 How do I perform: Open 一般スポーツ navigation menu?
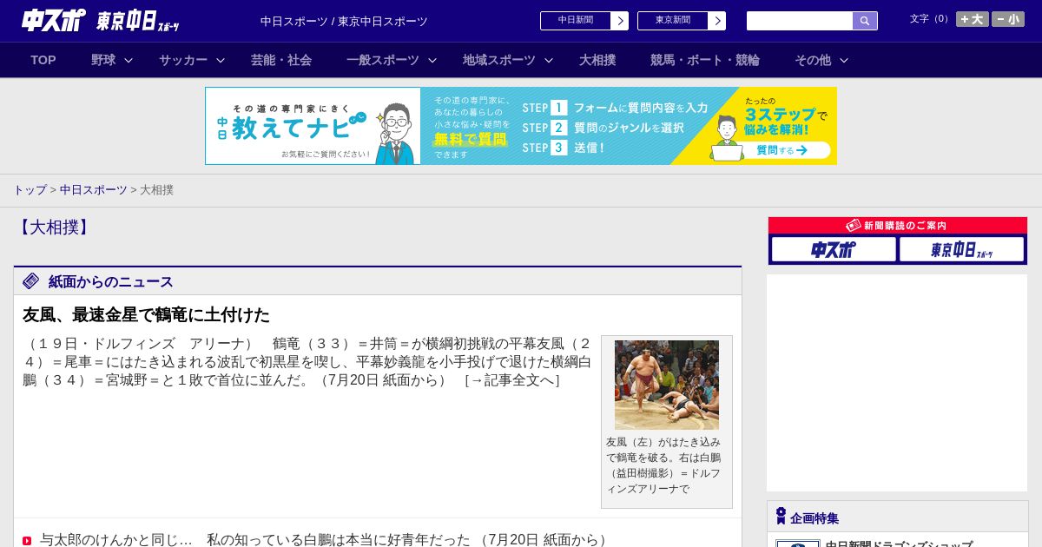pos(383,60)
